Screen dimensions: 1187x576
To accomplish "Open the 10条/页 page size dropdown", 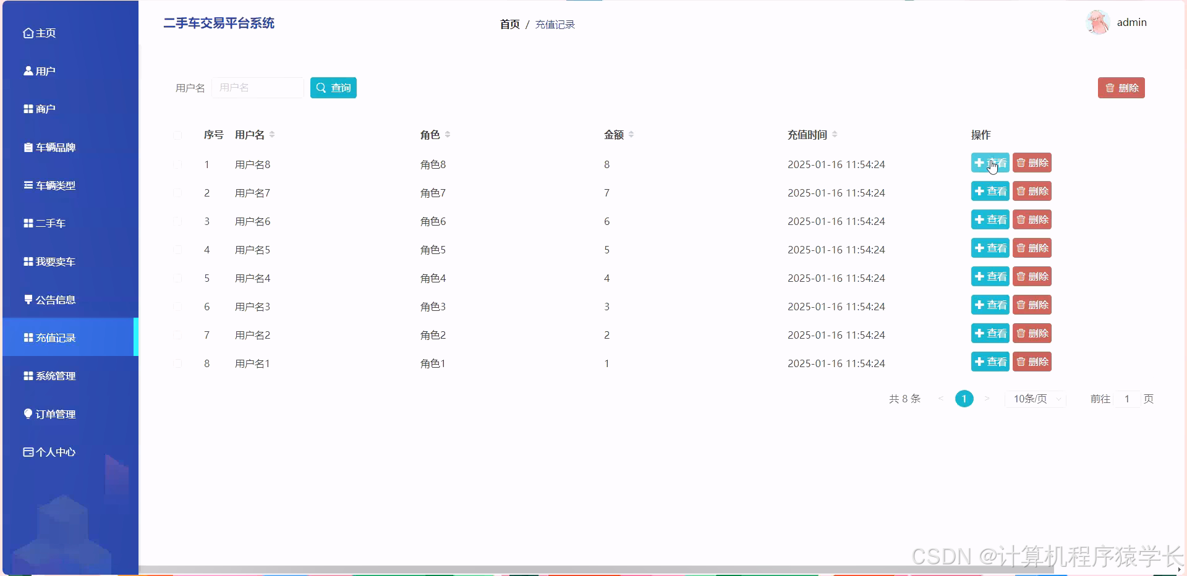I will pyautogui.click(x=1035, y=399).
